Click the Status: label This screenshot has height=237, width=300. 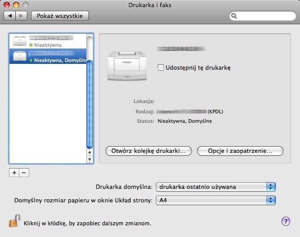coord(146,121)
